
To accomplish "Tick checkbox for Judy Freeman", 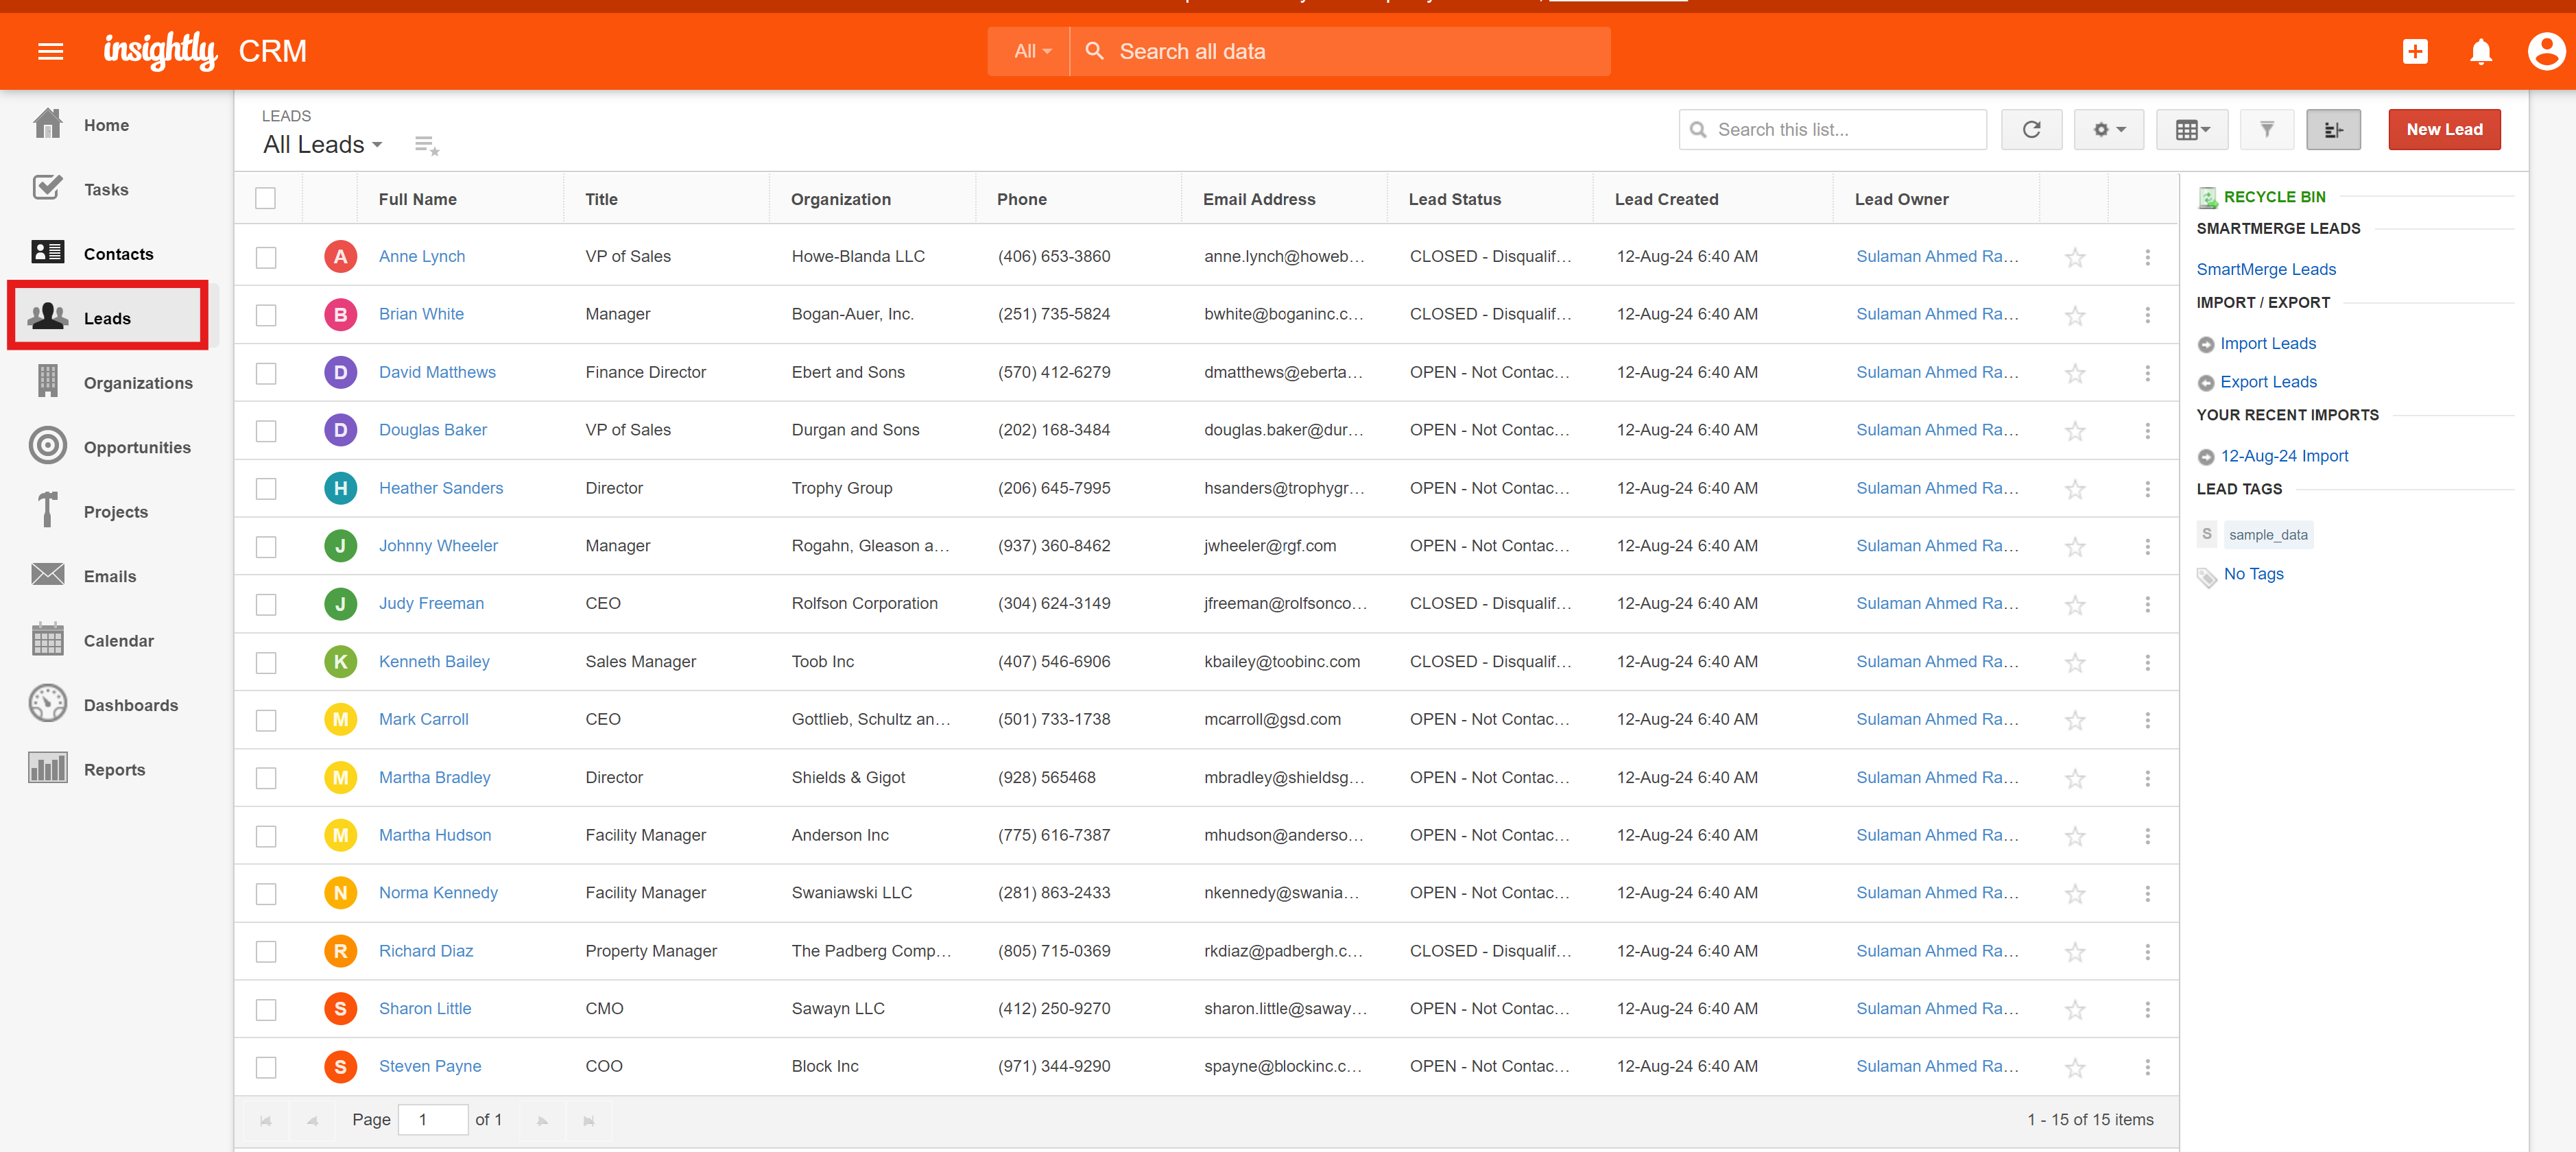I will click(266, 604).
